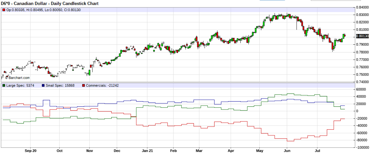
Task: Click the 'Nov' date axis label
Action: 89,151
